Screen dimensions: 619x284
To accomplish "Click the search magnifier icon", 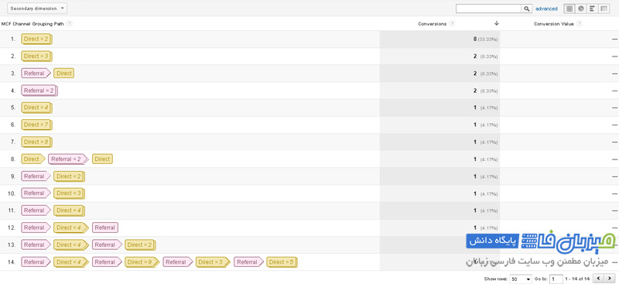I will [527, 9].
